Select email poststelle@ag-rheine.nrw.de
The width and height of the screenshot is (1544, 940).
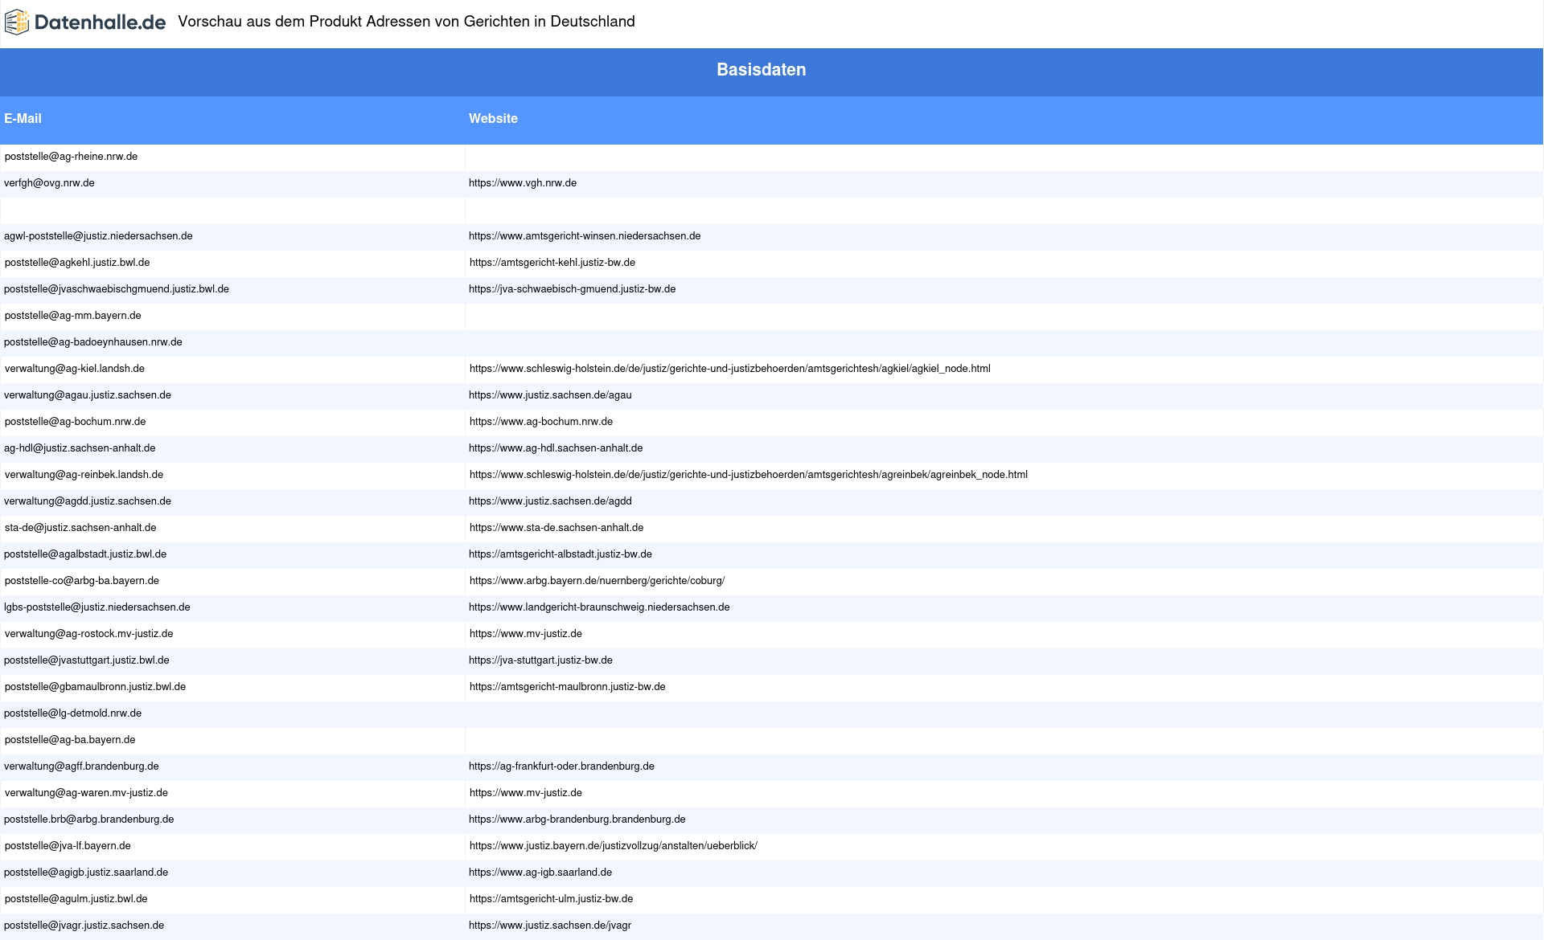pyautogui.click(x=71, y=157)
